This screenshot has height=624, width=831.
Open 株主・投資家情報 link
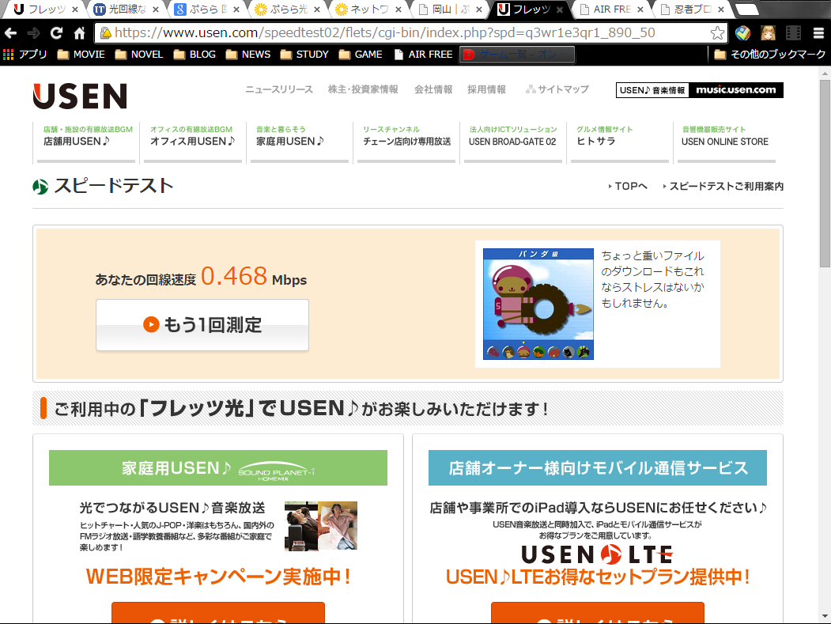(x=363, y=89)
